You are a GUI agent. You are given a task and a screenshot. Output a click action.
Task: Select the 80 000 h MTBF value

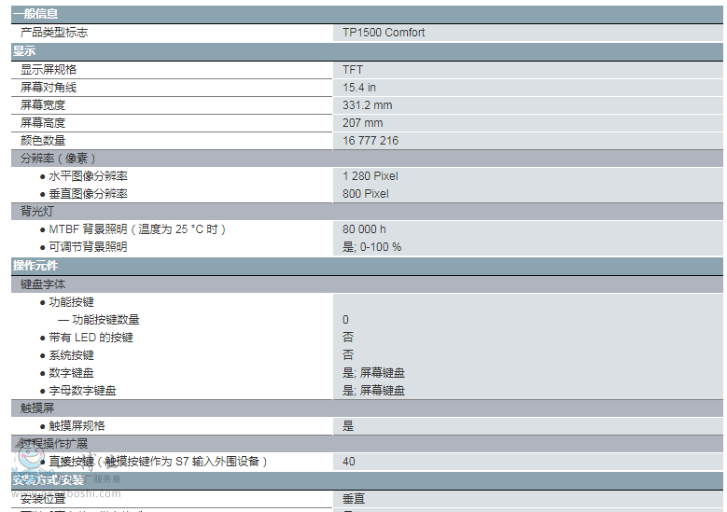(x=364, y=229)
